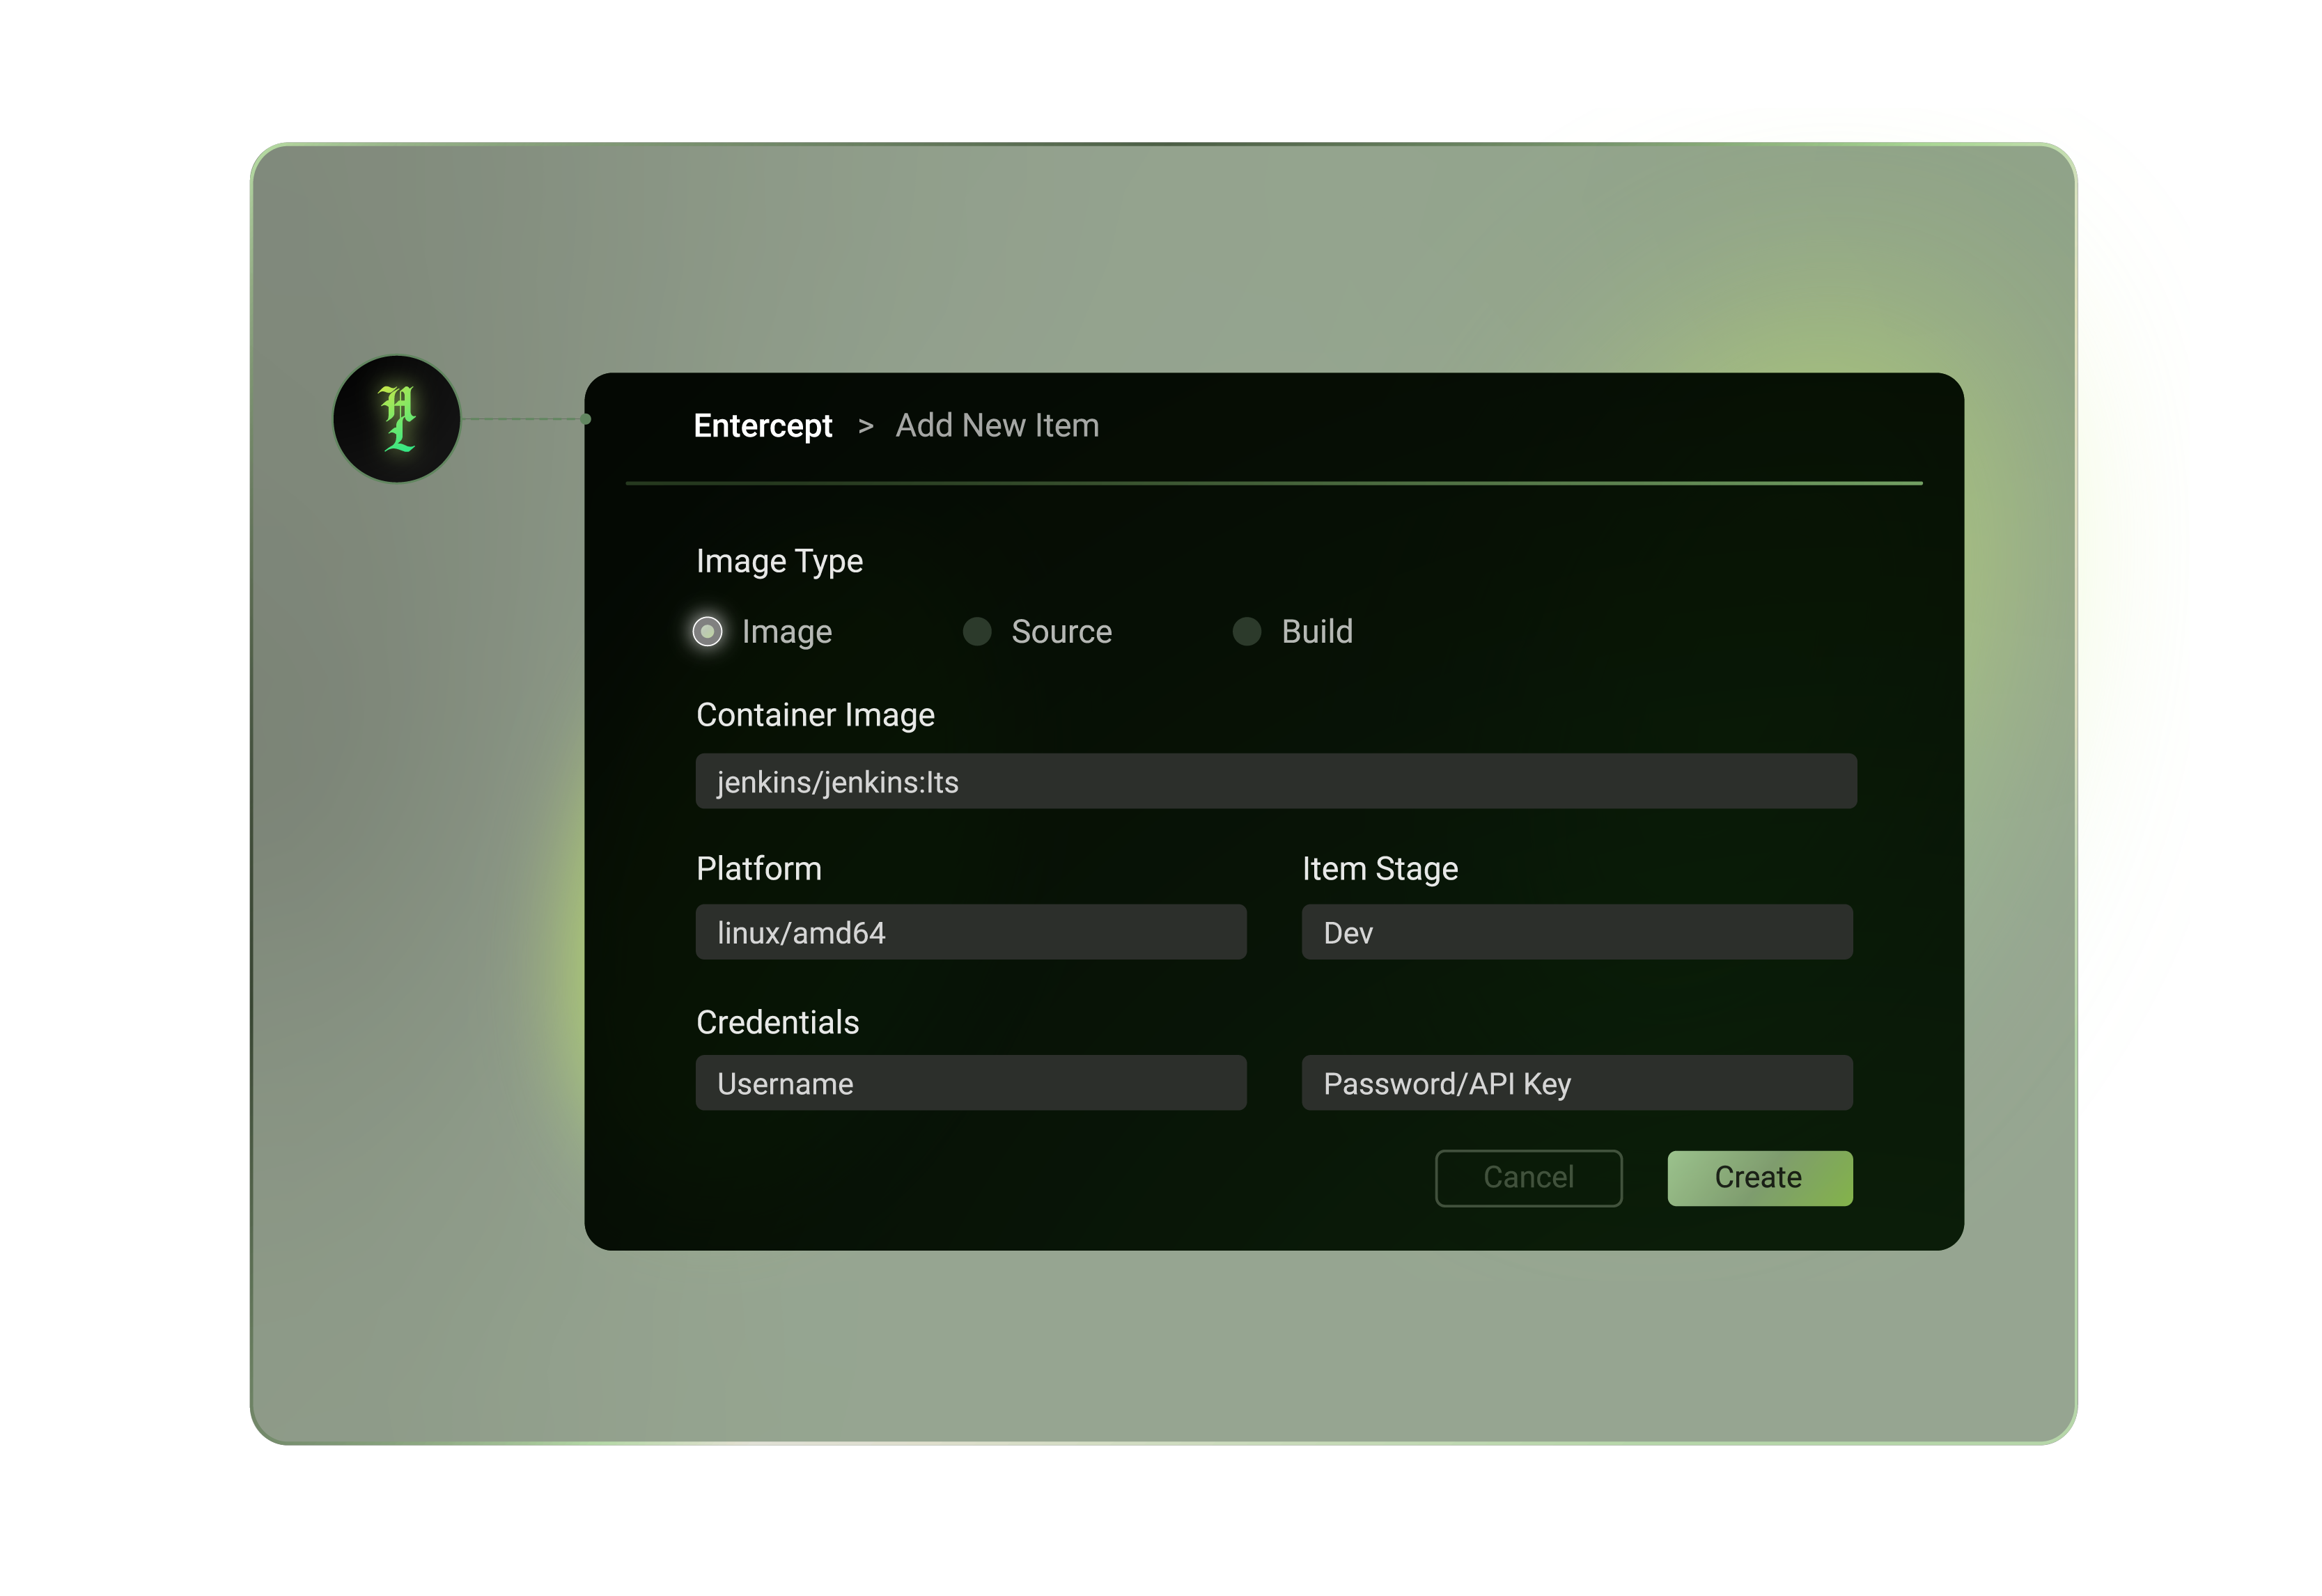Click the Item Stage label

pyautogui.click(x=1379, y=869)
